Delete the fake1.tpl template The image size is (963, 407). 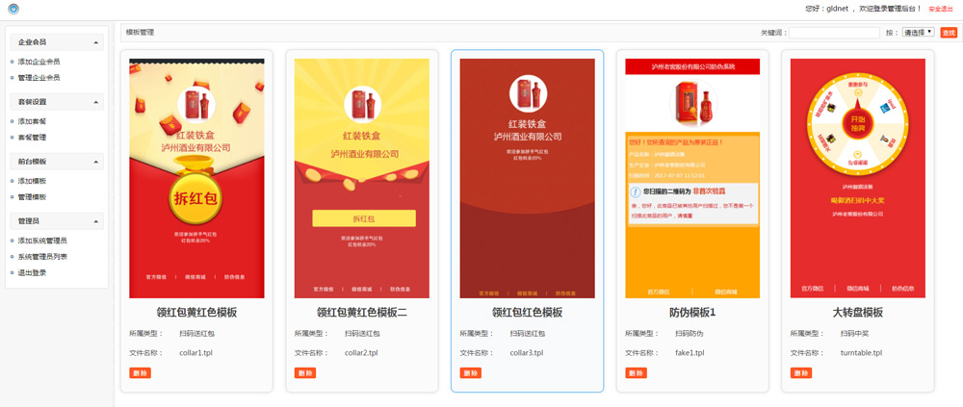pyautogui.click(x=636, y=372)
